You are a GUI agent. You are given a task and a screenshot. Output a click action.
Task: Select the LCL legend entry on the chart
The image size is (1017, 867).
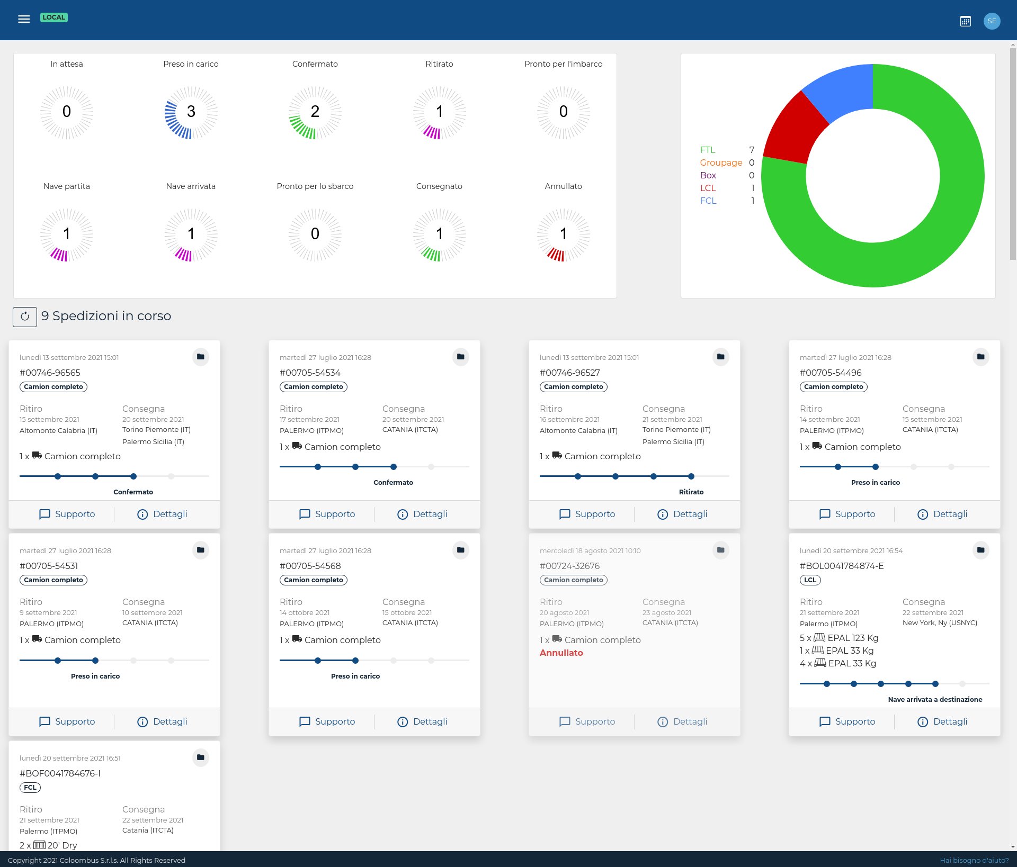(709, 188)
